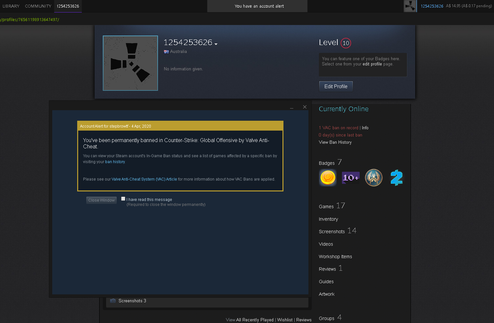Open the 'ban history' link in alert
This screenshot has height=323, width=494.
(115, 162)
